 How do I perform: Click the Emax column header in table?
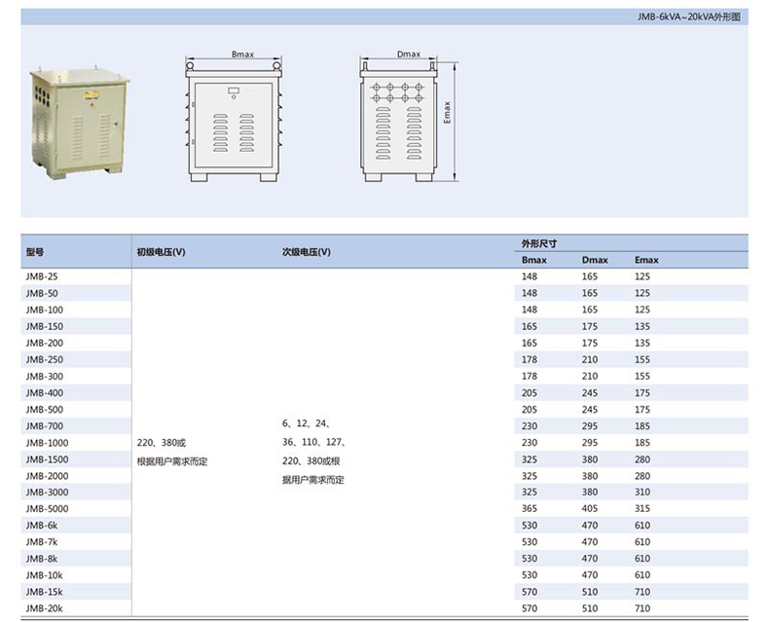[x=646, y=260]
